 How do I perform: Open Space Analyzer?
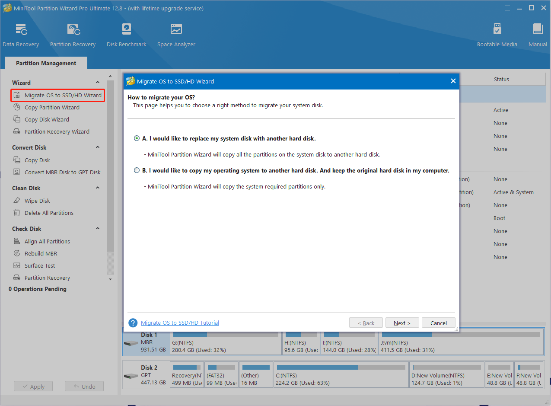coord(176,35)
